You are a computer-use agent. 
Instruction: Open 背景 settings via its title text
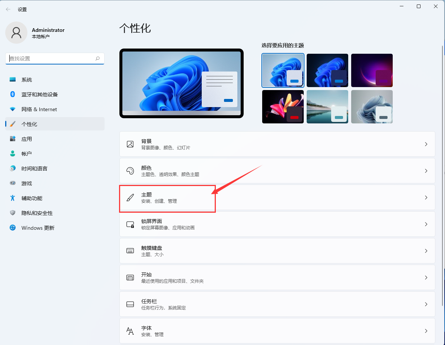[x=146, y=141]
